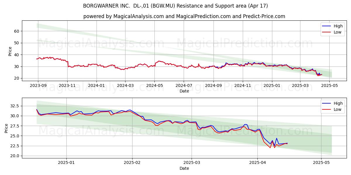The height and width of the screenshot is (175, 351).
Task: Click the upper chart 'Price' axis label
Action: point(10,51)
